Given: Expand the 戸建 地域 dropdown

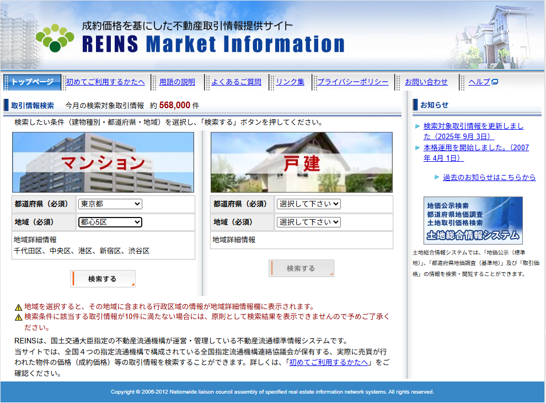Looking at the screenshot, I should 308,222.
